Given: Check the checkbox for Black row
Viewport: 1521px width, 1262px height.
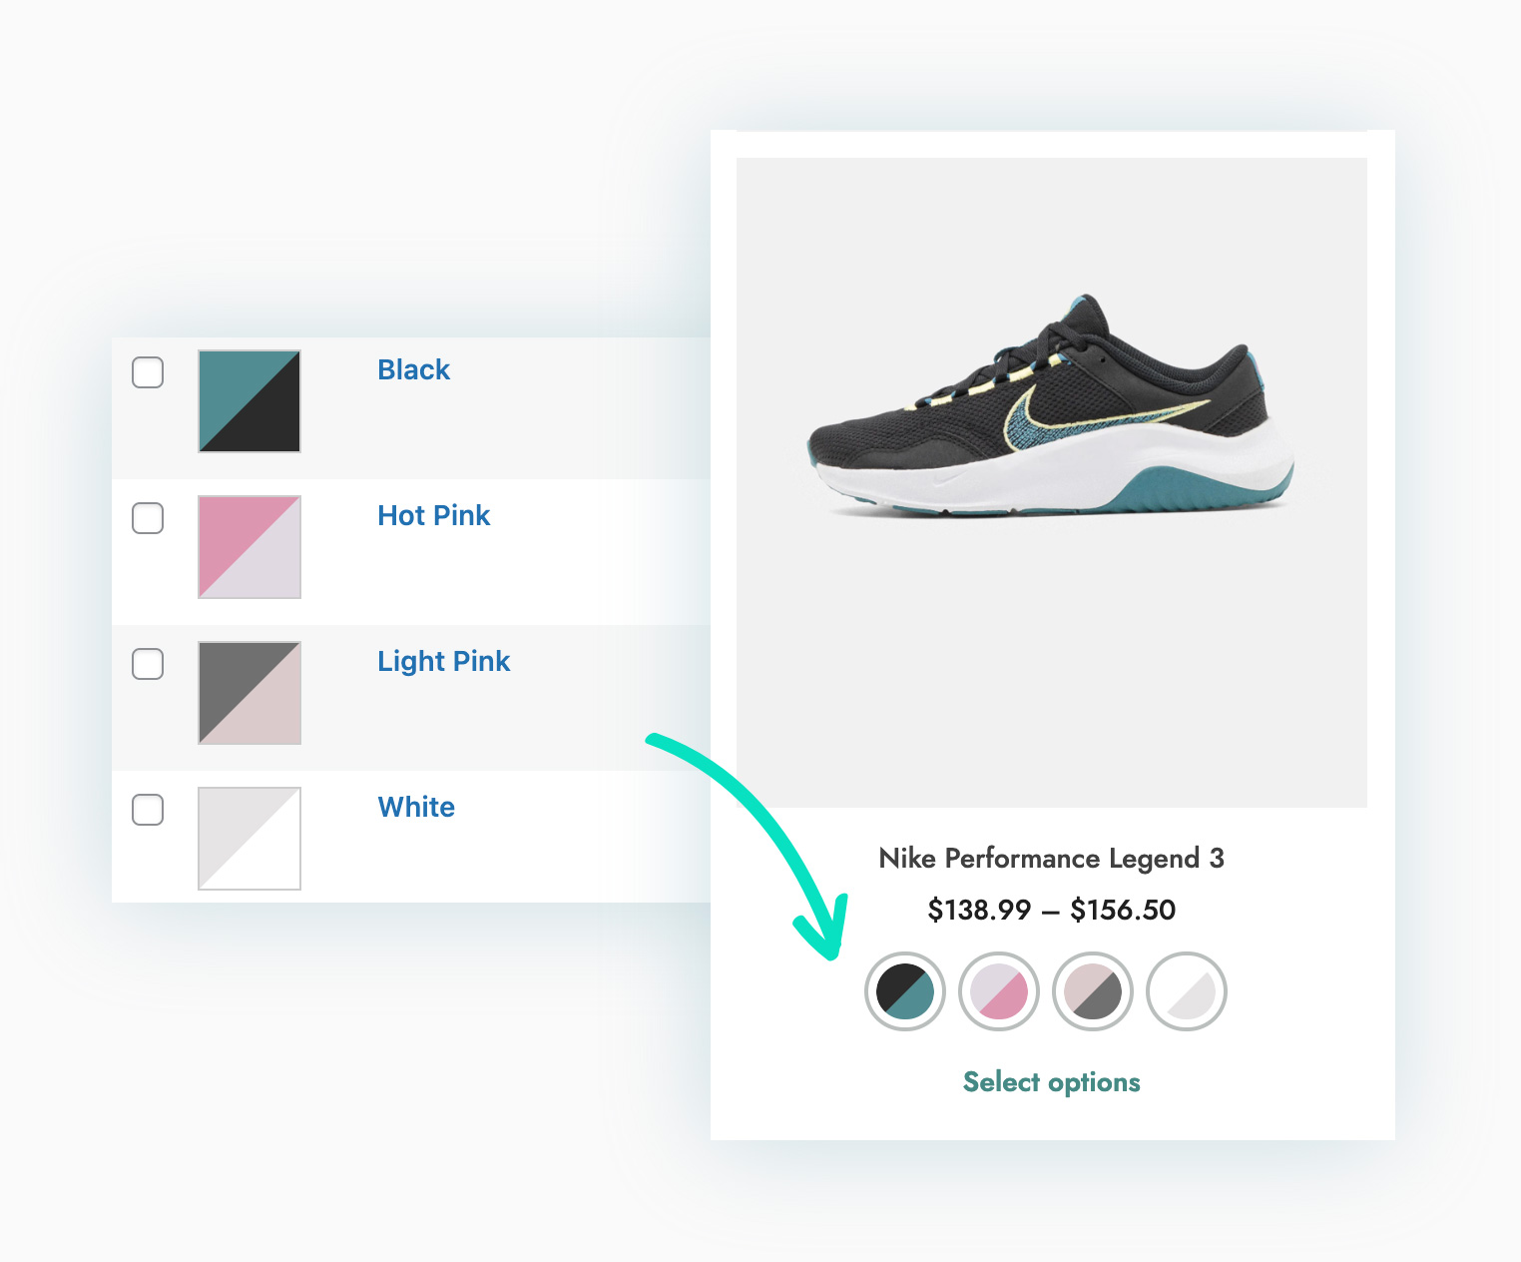Looking at the screenshot, I should pos(148,372).
